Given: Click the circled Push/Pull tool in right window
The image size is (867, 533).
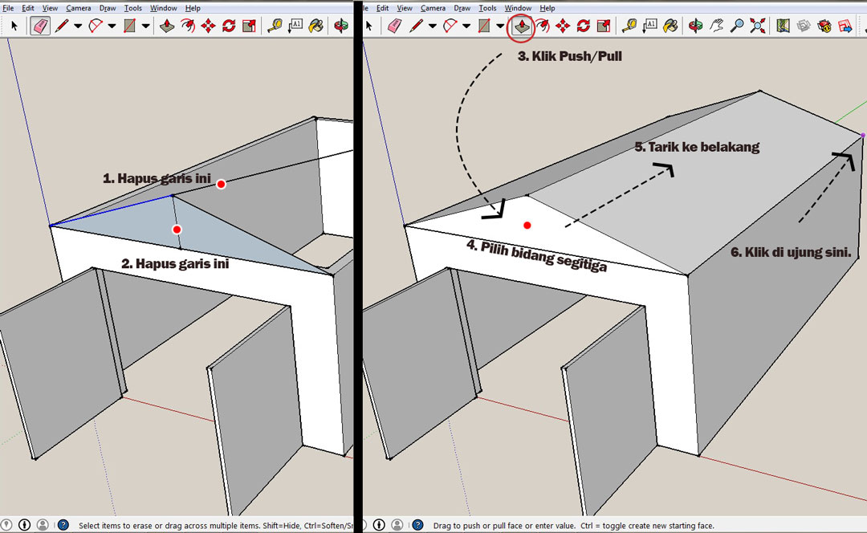Looking at the screenshot, I should [522, 26].
